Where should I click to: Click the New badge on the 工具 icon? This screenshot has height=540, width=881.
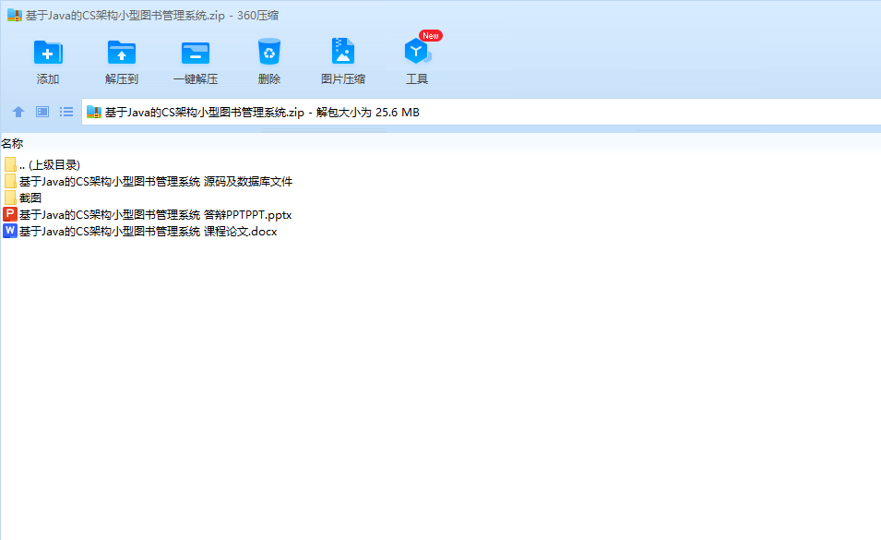(x=431, y=35)
